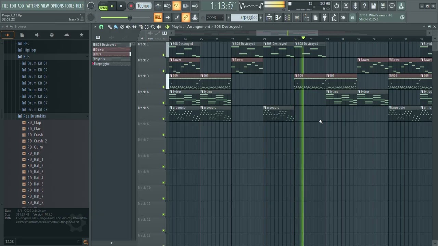The height and width of the screenshot is (246, 438).
Task: Click the undo history icon
Action: 337,6
